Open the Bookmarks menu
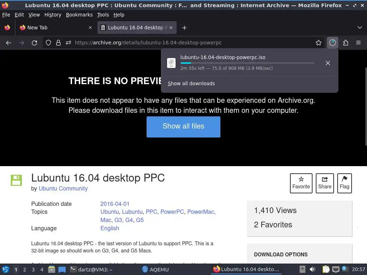The width and height of the screenshot is (367, 275). pos(79,15)
